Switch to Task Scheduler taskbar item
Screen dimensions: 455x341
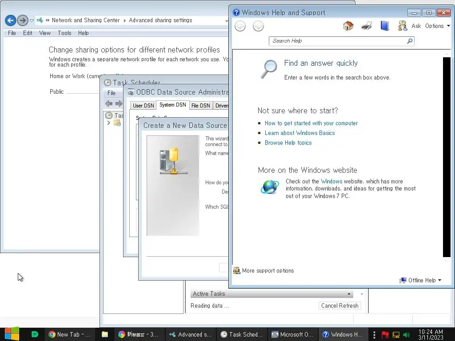pyautogui.click(x=241, y=334)
